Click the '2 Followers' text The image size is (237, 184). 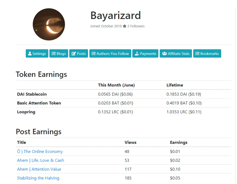click(x=136, y=26)
